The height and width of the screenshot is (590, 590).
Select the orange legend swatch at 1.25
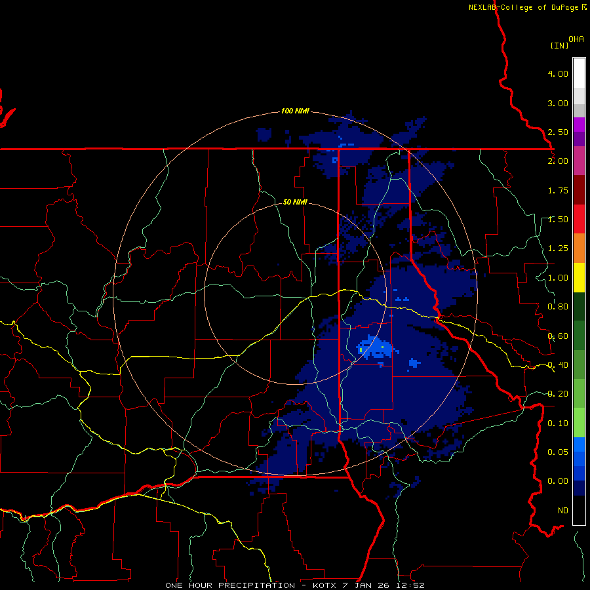pos(579,248)
